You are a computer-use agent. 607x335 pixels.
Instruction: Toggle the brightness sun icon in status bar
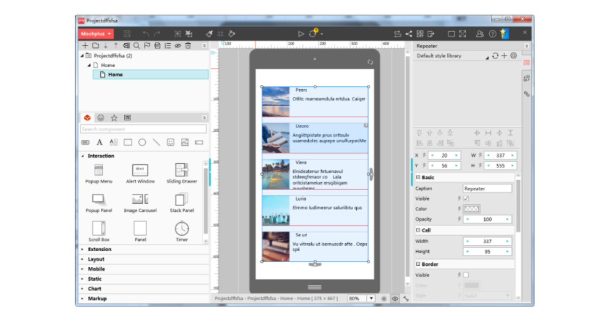[x=384, y=299]
